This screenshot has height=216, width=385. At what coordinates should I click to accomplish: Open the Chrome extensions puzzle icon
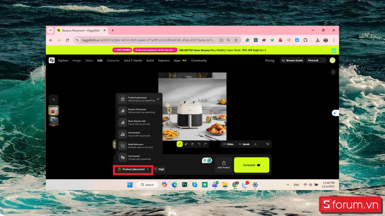[305, 40]
